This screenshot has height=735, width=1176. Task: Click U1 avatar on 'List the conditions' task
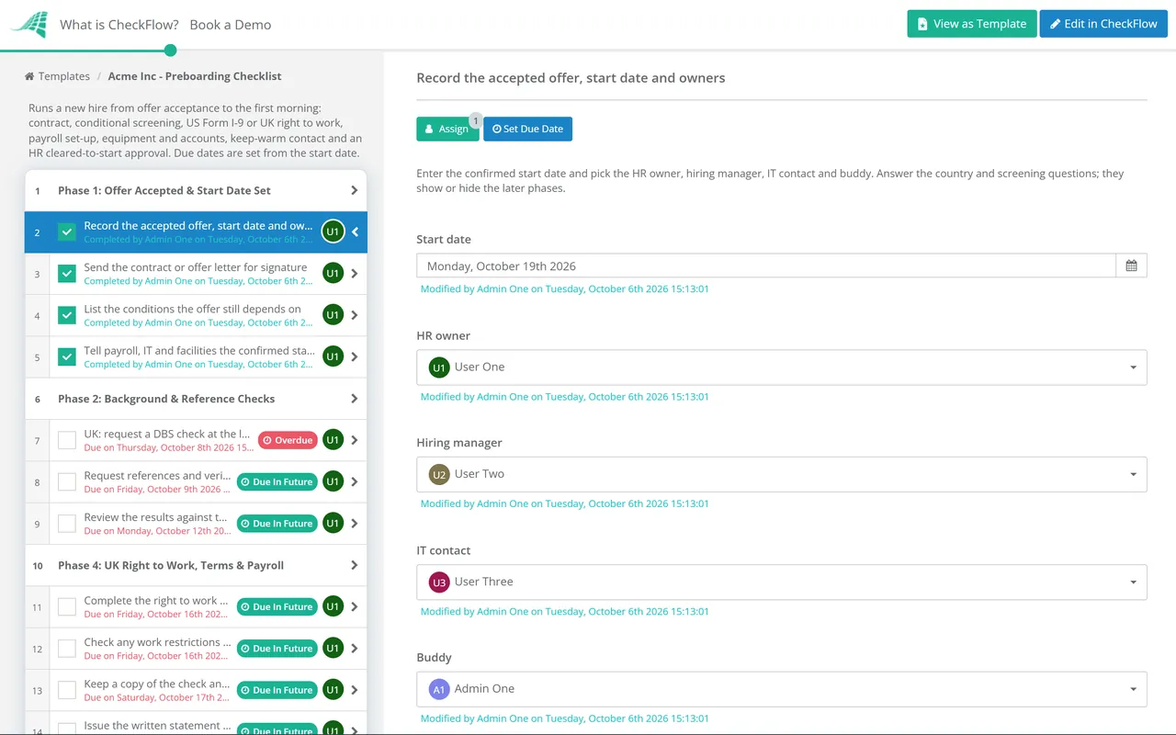[333, 315]
